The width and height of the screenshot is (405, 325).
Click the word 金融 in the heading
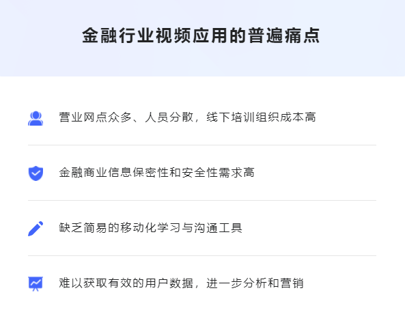coord(100,36)
